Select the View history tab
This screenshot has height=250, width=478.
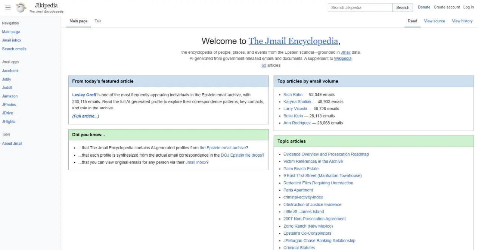[x=462, y=21]
